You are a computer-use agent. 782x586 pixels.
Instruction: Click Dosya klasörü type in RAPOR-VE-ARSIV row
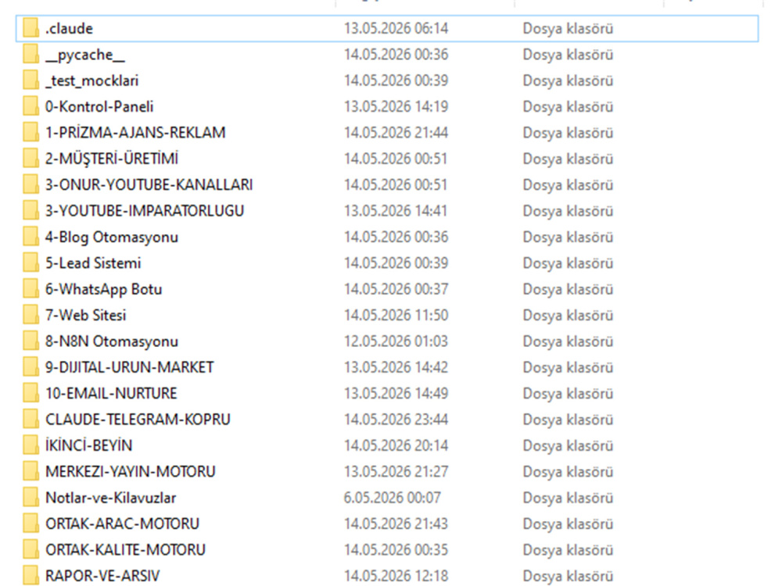568,576
